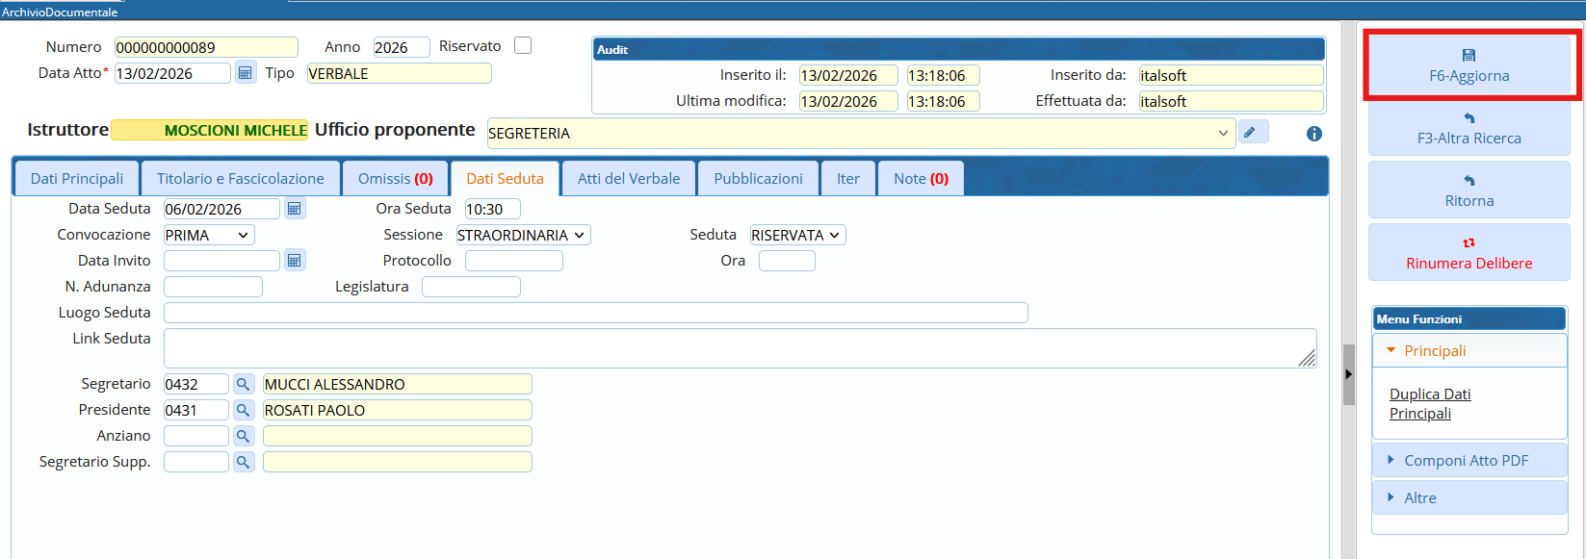
Task: Click the Duplica Dati Principali link
Action: coord(1430,404)
